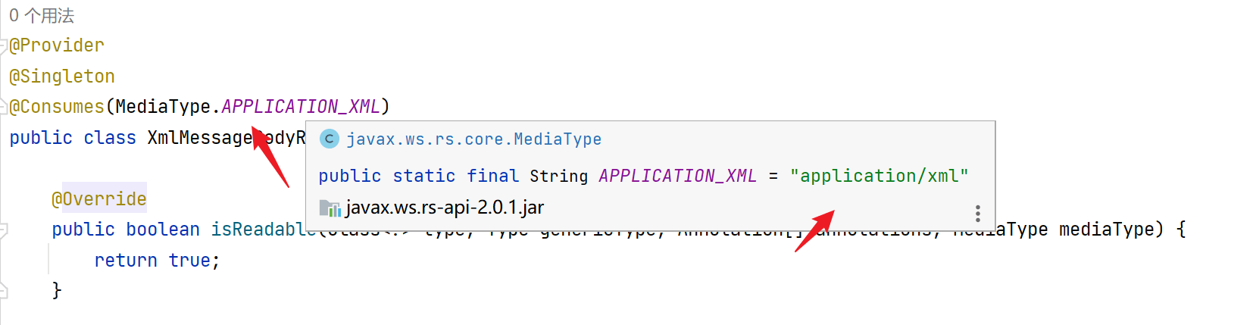Click the highlighted @Override annotation
Image resolution: width=1256 pixels, height=325 pixels.
tap(99, 198)
